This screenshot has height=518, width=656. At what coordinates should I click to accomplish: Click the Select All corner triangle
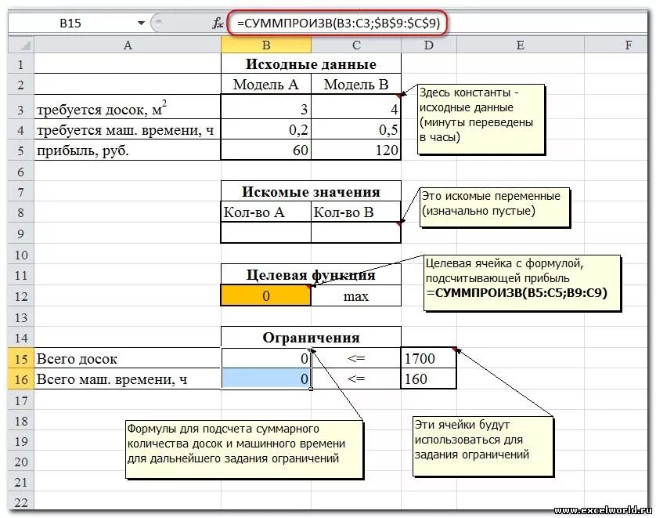(x=21, y=45)
